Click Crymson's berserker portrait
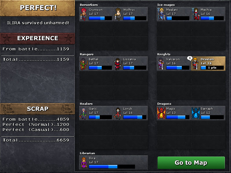231x173 pixels. [83, 14]
